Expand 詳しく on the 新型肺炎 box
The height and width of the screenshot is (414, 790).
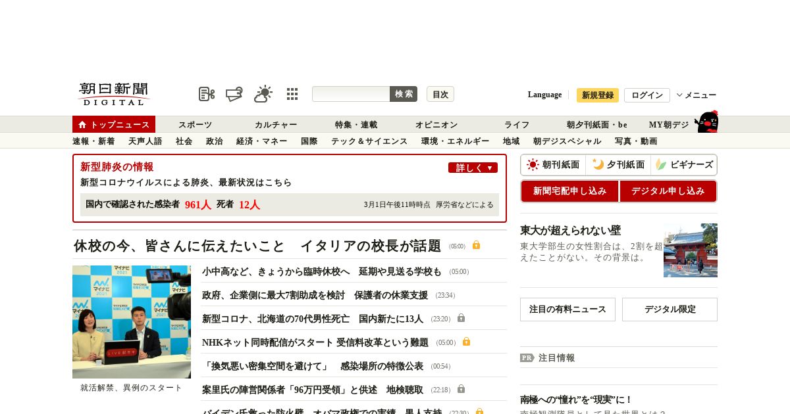tap(473, 168)
